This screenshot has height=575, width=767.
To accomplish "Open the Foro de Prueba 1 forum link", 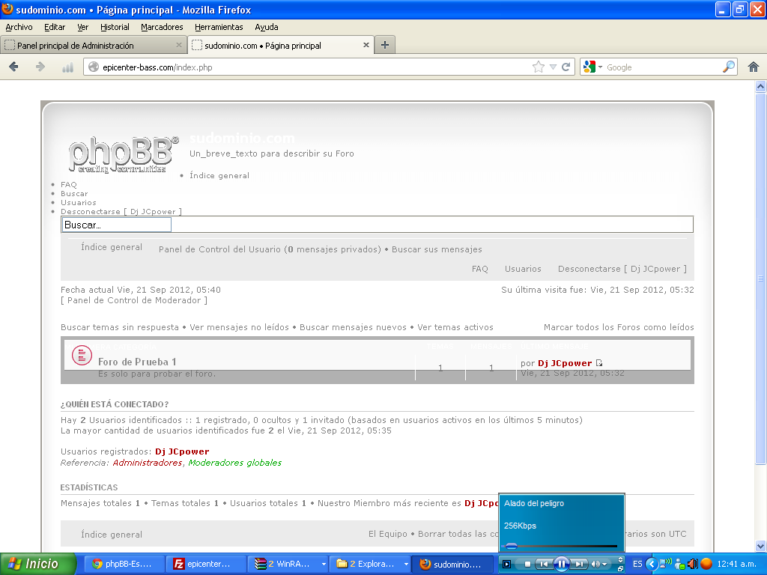I will pyautogui.click(x=137, y=362).
